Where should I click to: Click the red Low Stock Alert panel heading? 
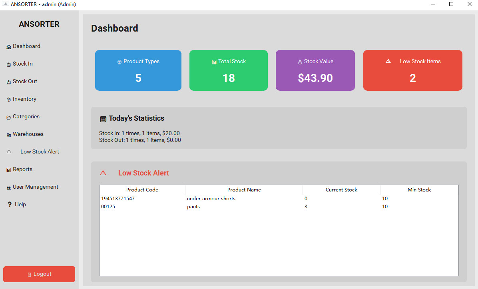click(143, 173)
